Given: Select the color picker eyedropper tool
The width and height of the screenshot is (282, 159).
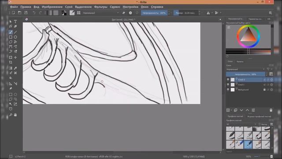Looking at the screenshot, I should [x=15, y=68].
